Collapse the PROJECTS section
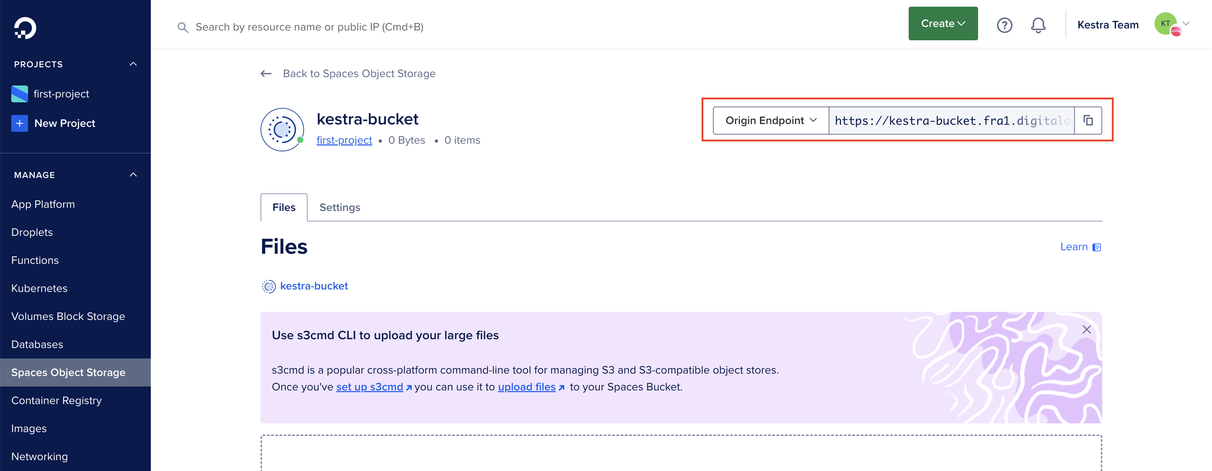Image resolution: width=1212 pixels, height=471 pixels. point(133,64)
